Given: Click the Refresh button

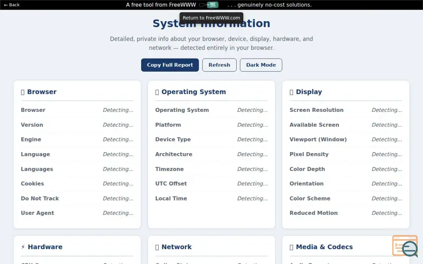Looking at the screenshot, I should pos(219,65).
